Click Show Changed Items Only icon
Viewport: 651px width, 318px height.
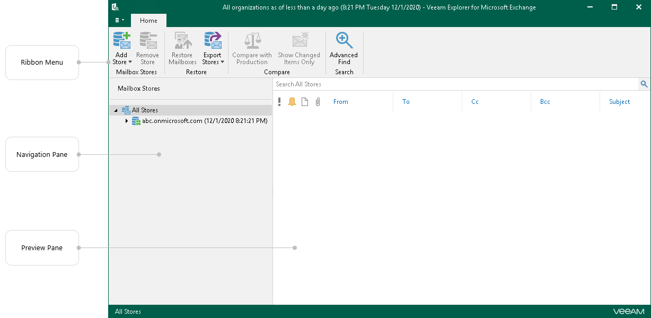(300, 41)
